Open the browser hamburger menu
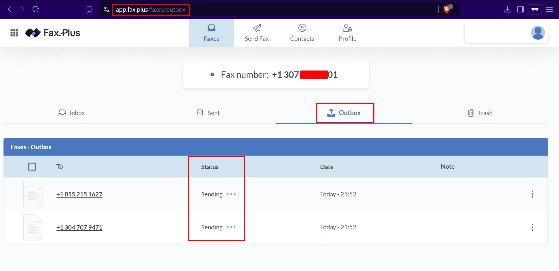Viewport: 559px width, 271px height. click(x=549, y=9)
